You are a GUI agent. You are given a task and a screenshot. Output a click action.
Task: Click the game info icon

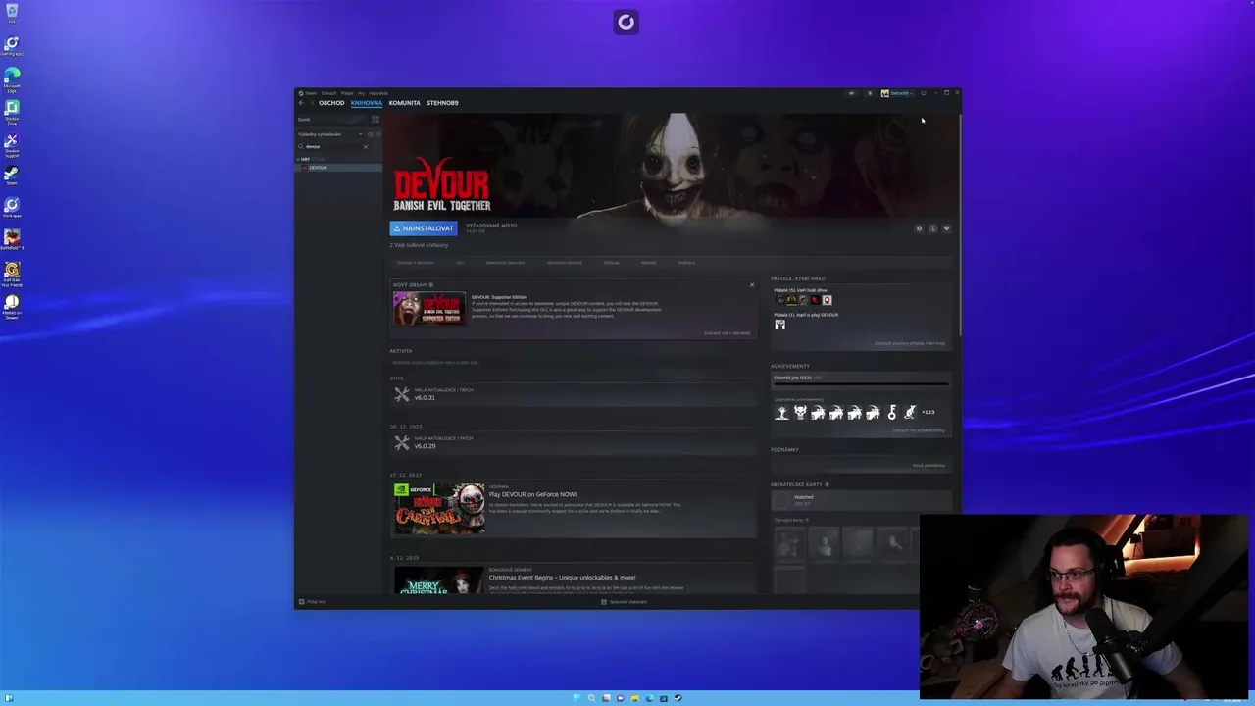click(x=932, y=228)
